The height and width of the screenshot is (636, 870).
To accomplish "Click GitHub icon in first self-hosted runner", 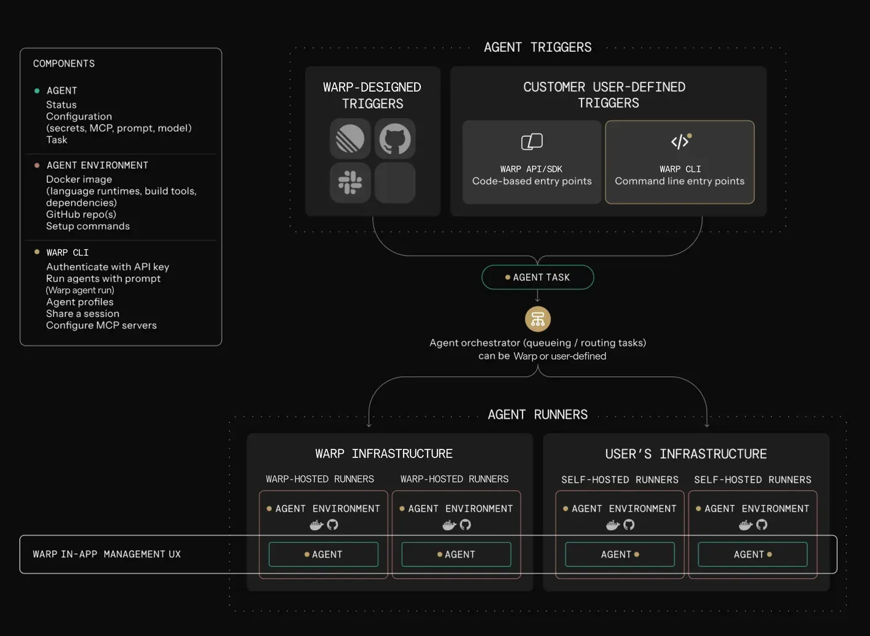I will click(629, 525).
